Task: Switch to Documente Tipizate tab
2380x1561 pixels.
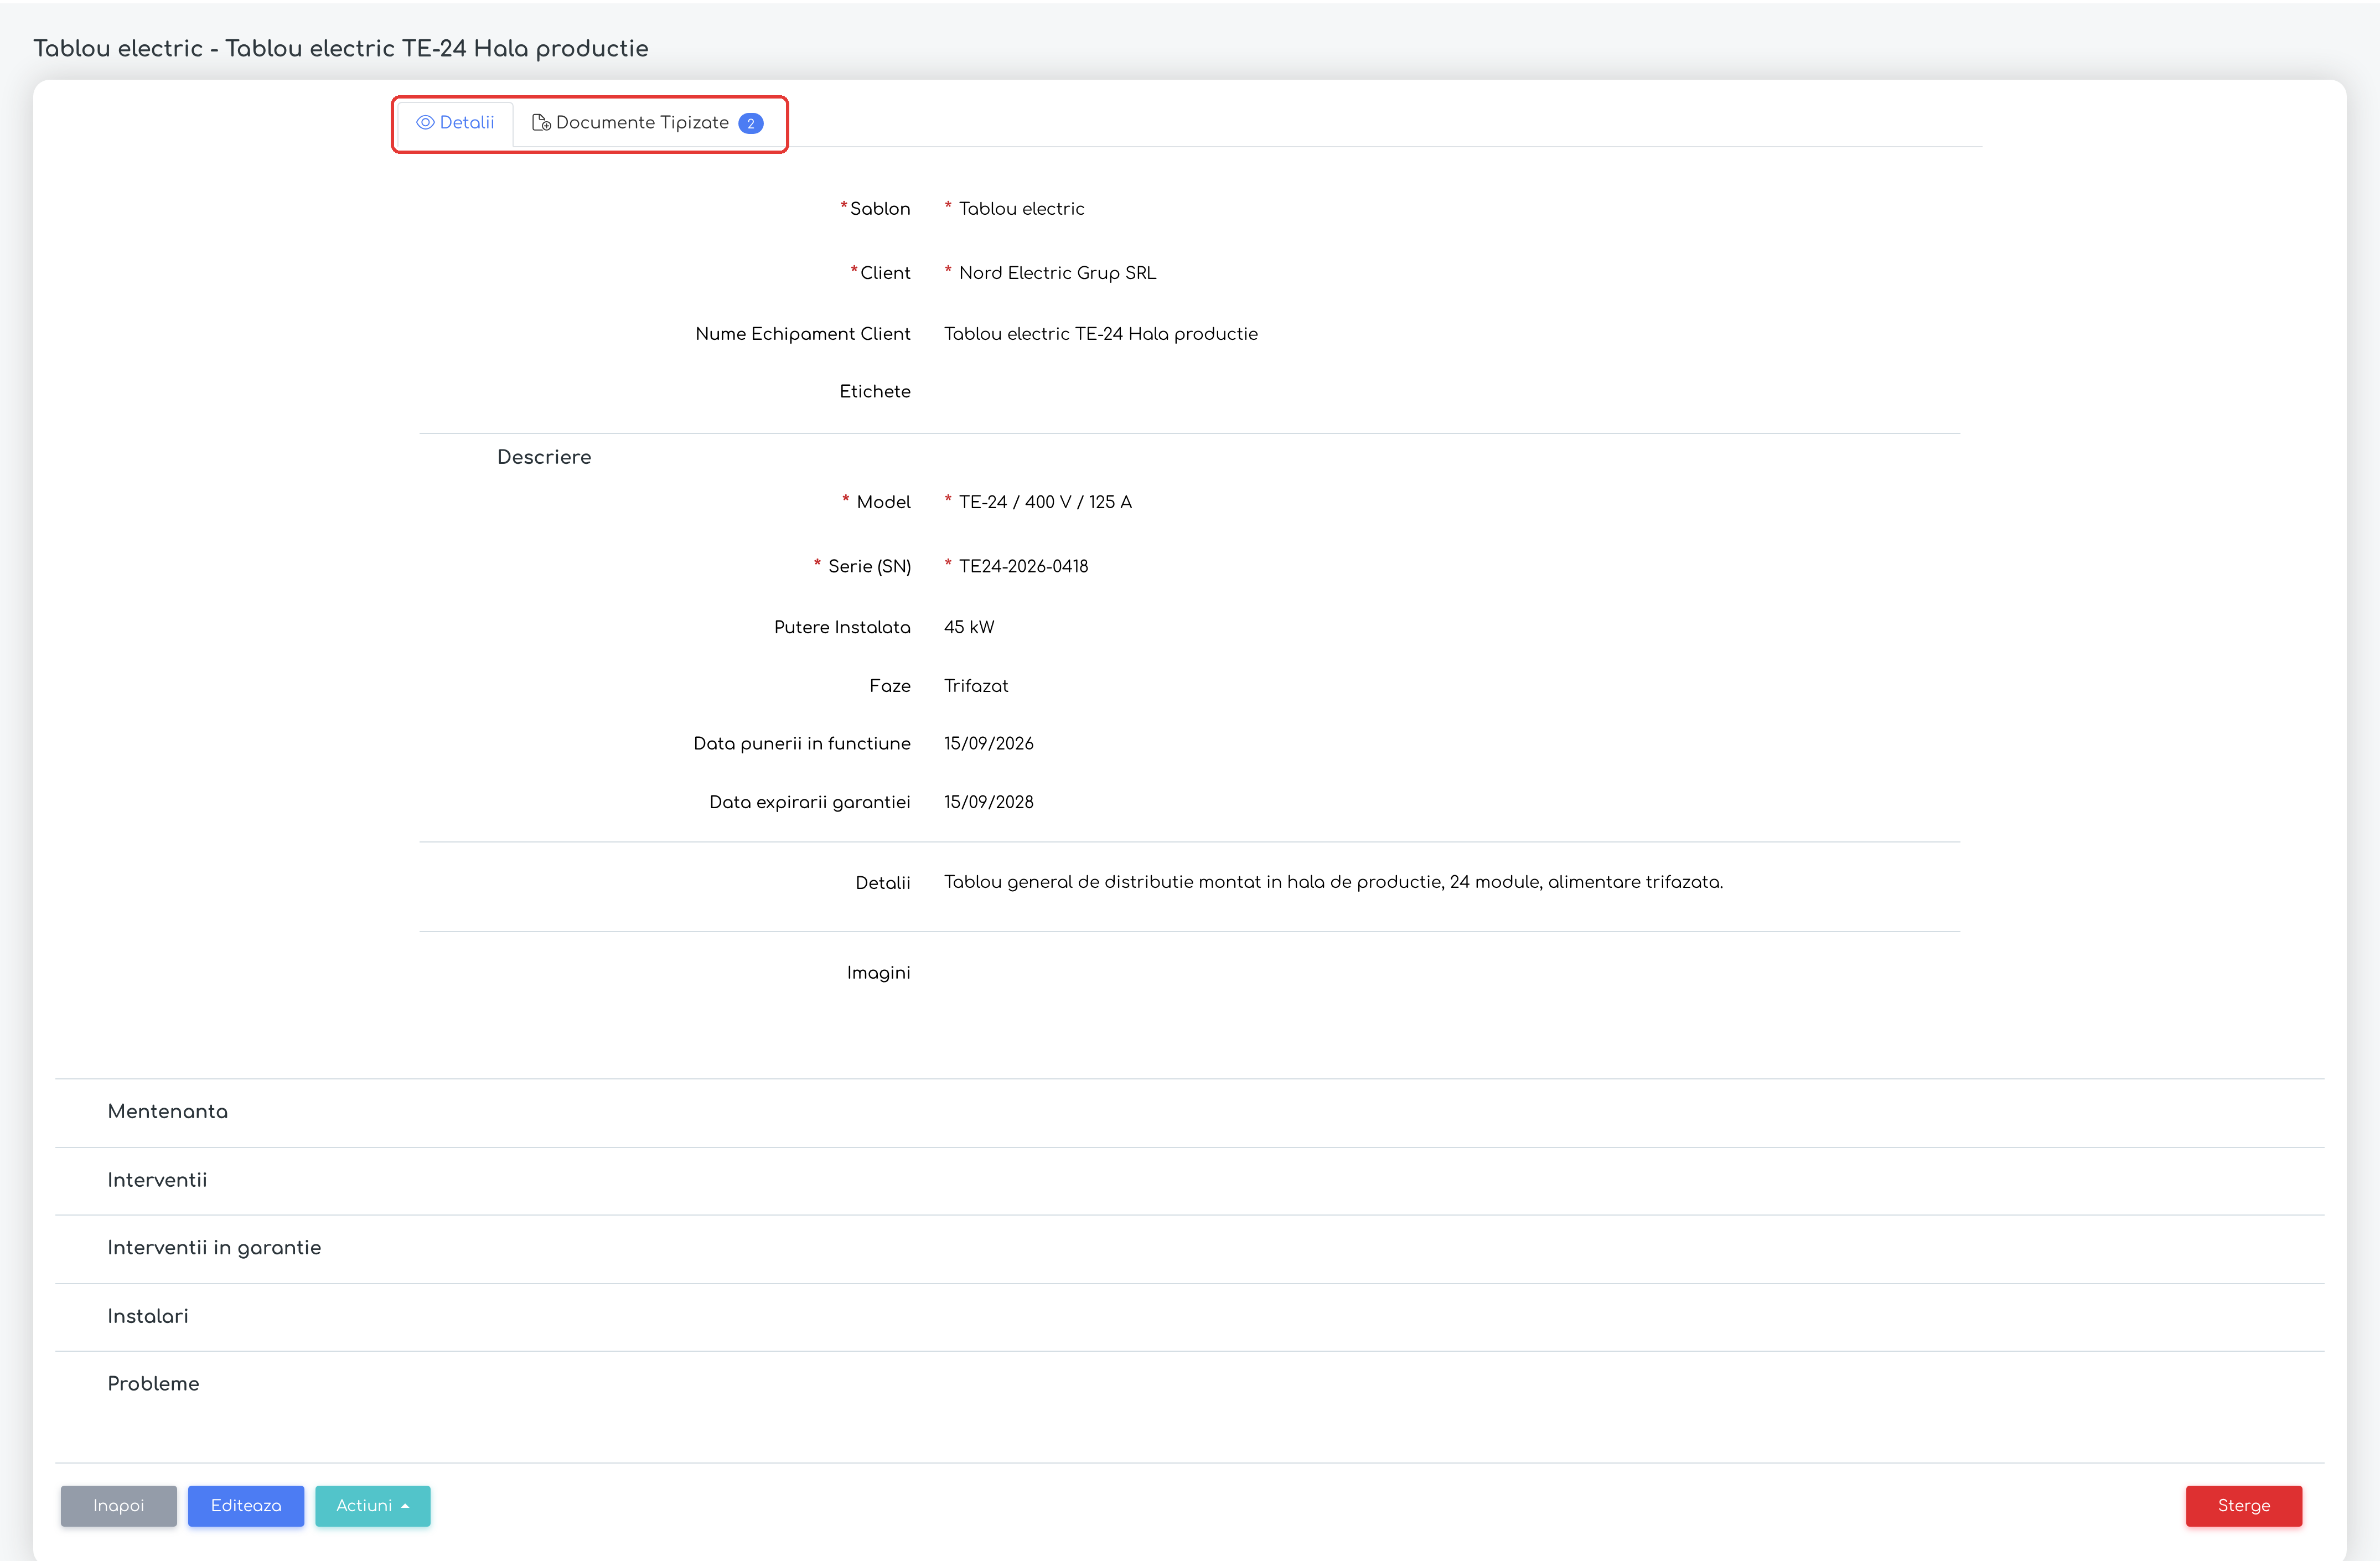Action: (x=647, y=123)
